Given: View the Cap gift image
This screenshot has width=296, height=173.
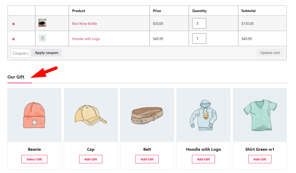Looking at the screenshot, I should tap(90, 115).
